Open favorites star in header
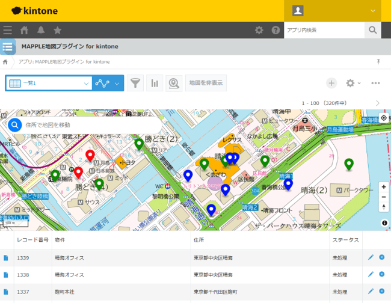Image resolution: width=391 pixels, height=303 pixels. tap(57, 30)
